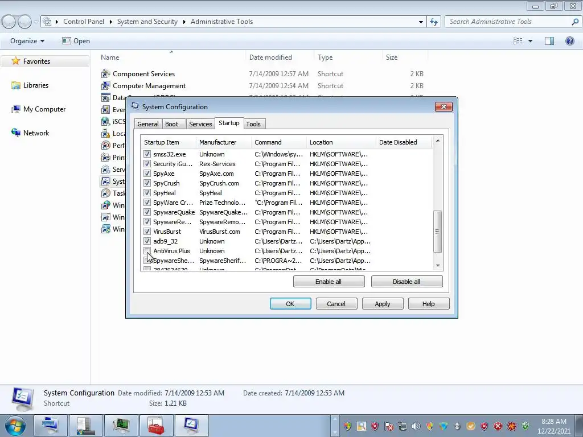This screenshot has height=437, width=583.
Task: Open the Libraries folder icon in sidebar
Action: [x=15, y=85]
